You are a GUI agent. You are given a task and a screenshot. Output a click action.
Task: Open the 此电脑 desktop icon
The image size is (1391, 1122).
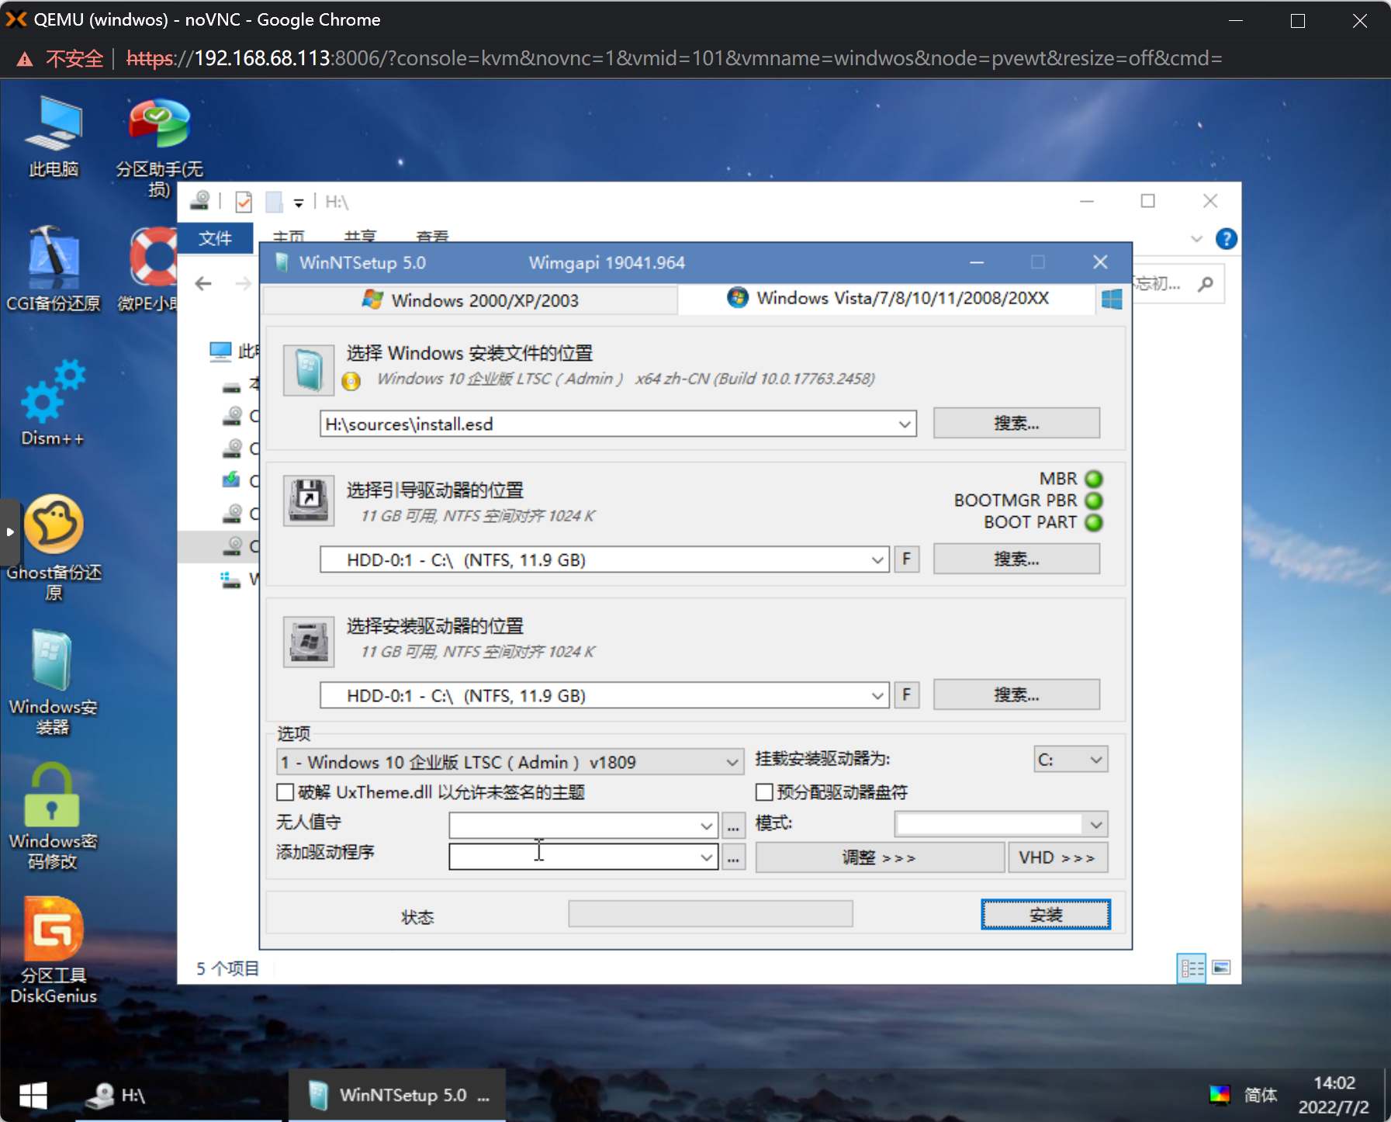coord(54,137)
